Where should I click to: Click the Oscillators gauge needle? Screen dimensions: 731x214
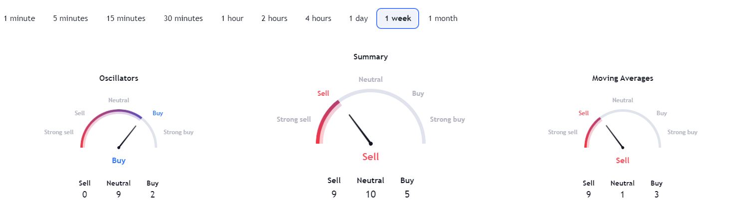click(x=127, y=137)
